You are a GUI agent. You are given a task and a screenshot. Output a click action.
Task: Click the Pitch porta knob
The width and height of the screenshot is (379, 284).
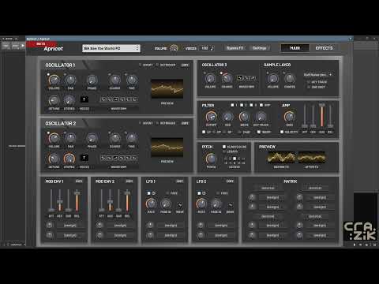pyautogui.click(x=211, y=159)
